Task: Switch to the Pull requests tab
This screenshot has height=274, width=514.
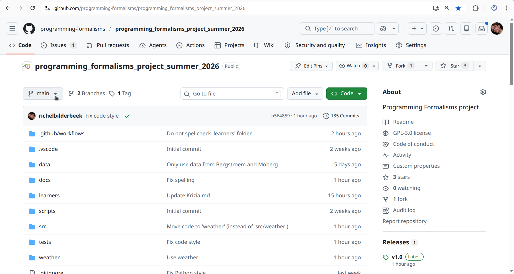Action: (x=108, y=45)
